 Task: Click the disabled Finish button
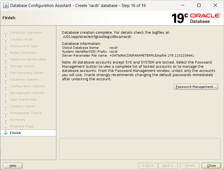click(190, 166)
